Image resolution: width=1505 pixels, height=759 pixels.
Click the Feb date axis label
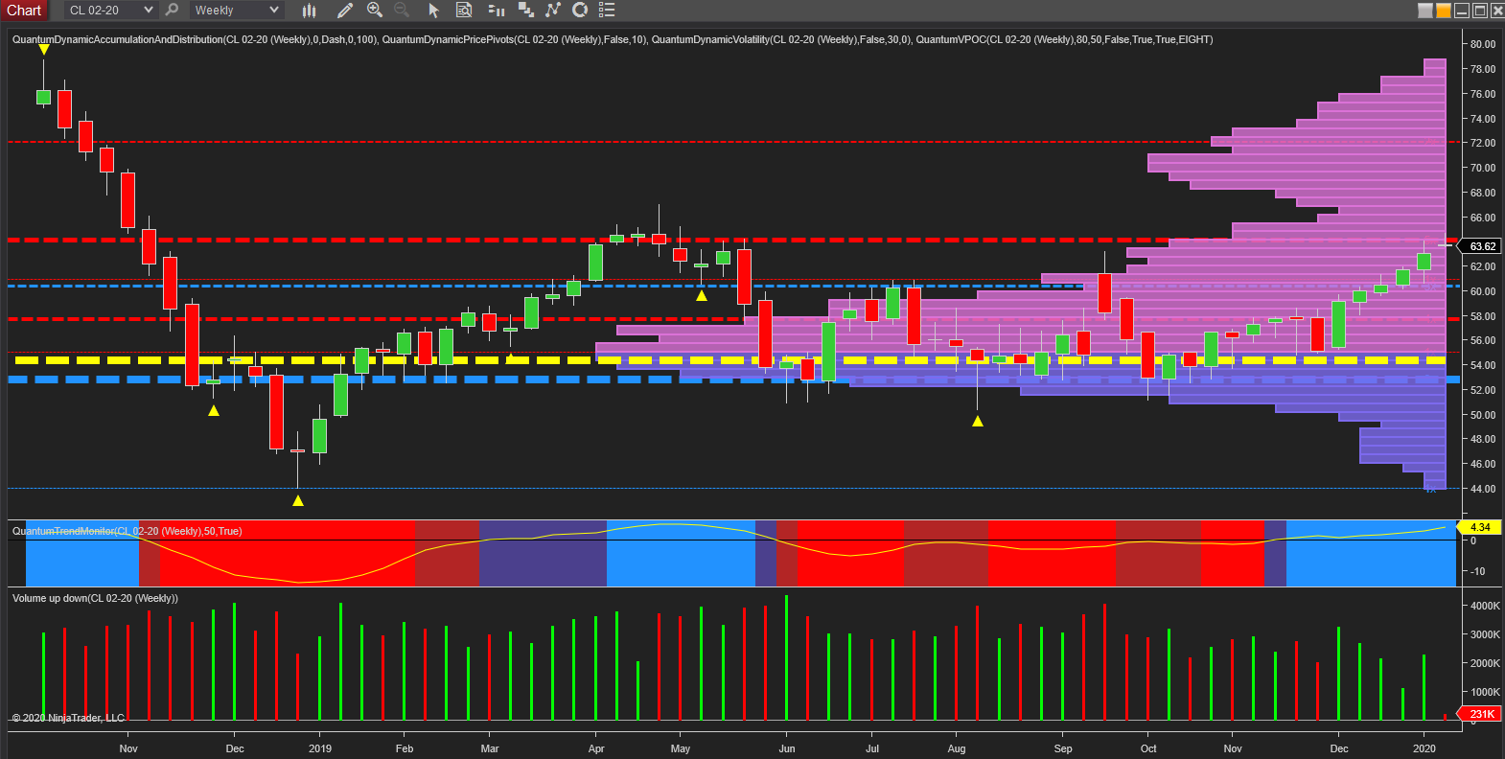(x=405, y=748)
